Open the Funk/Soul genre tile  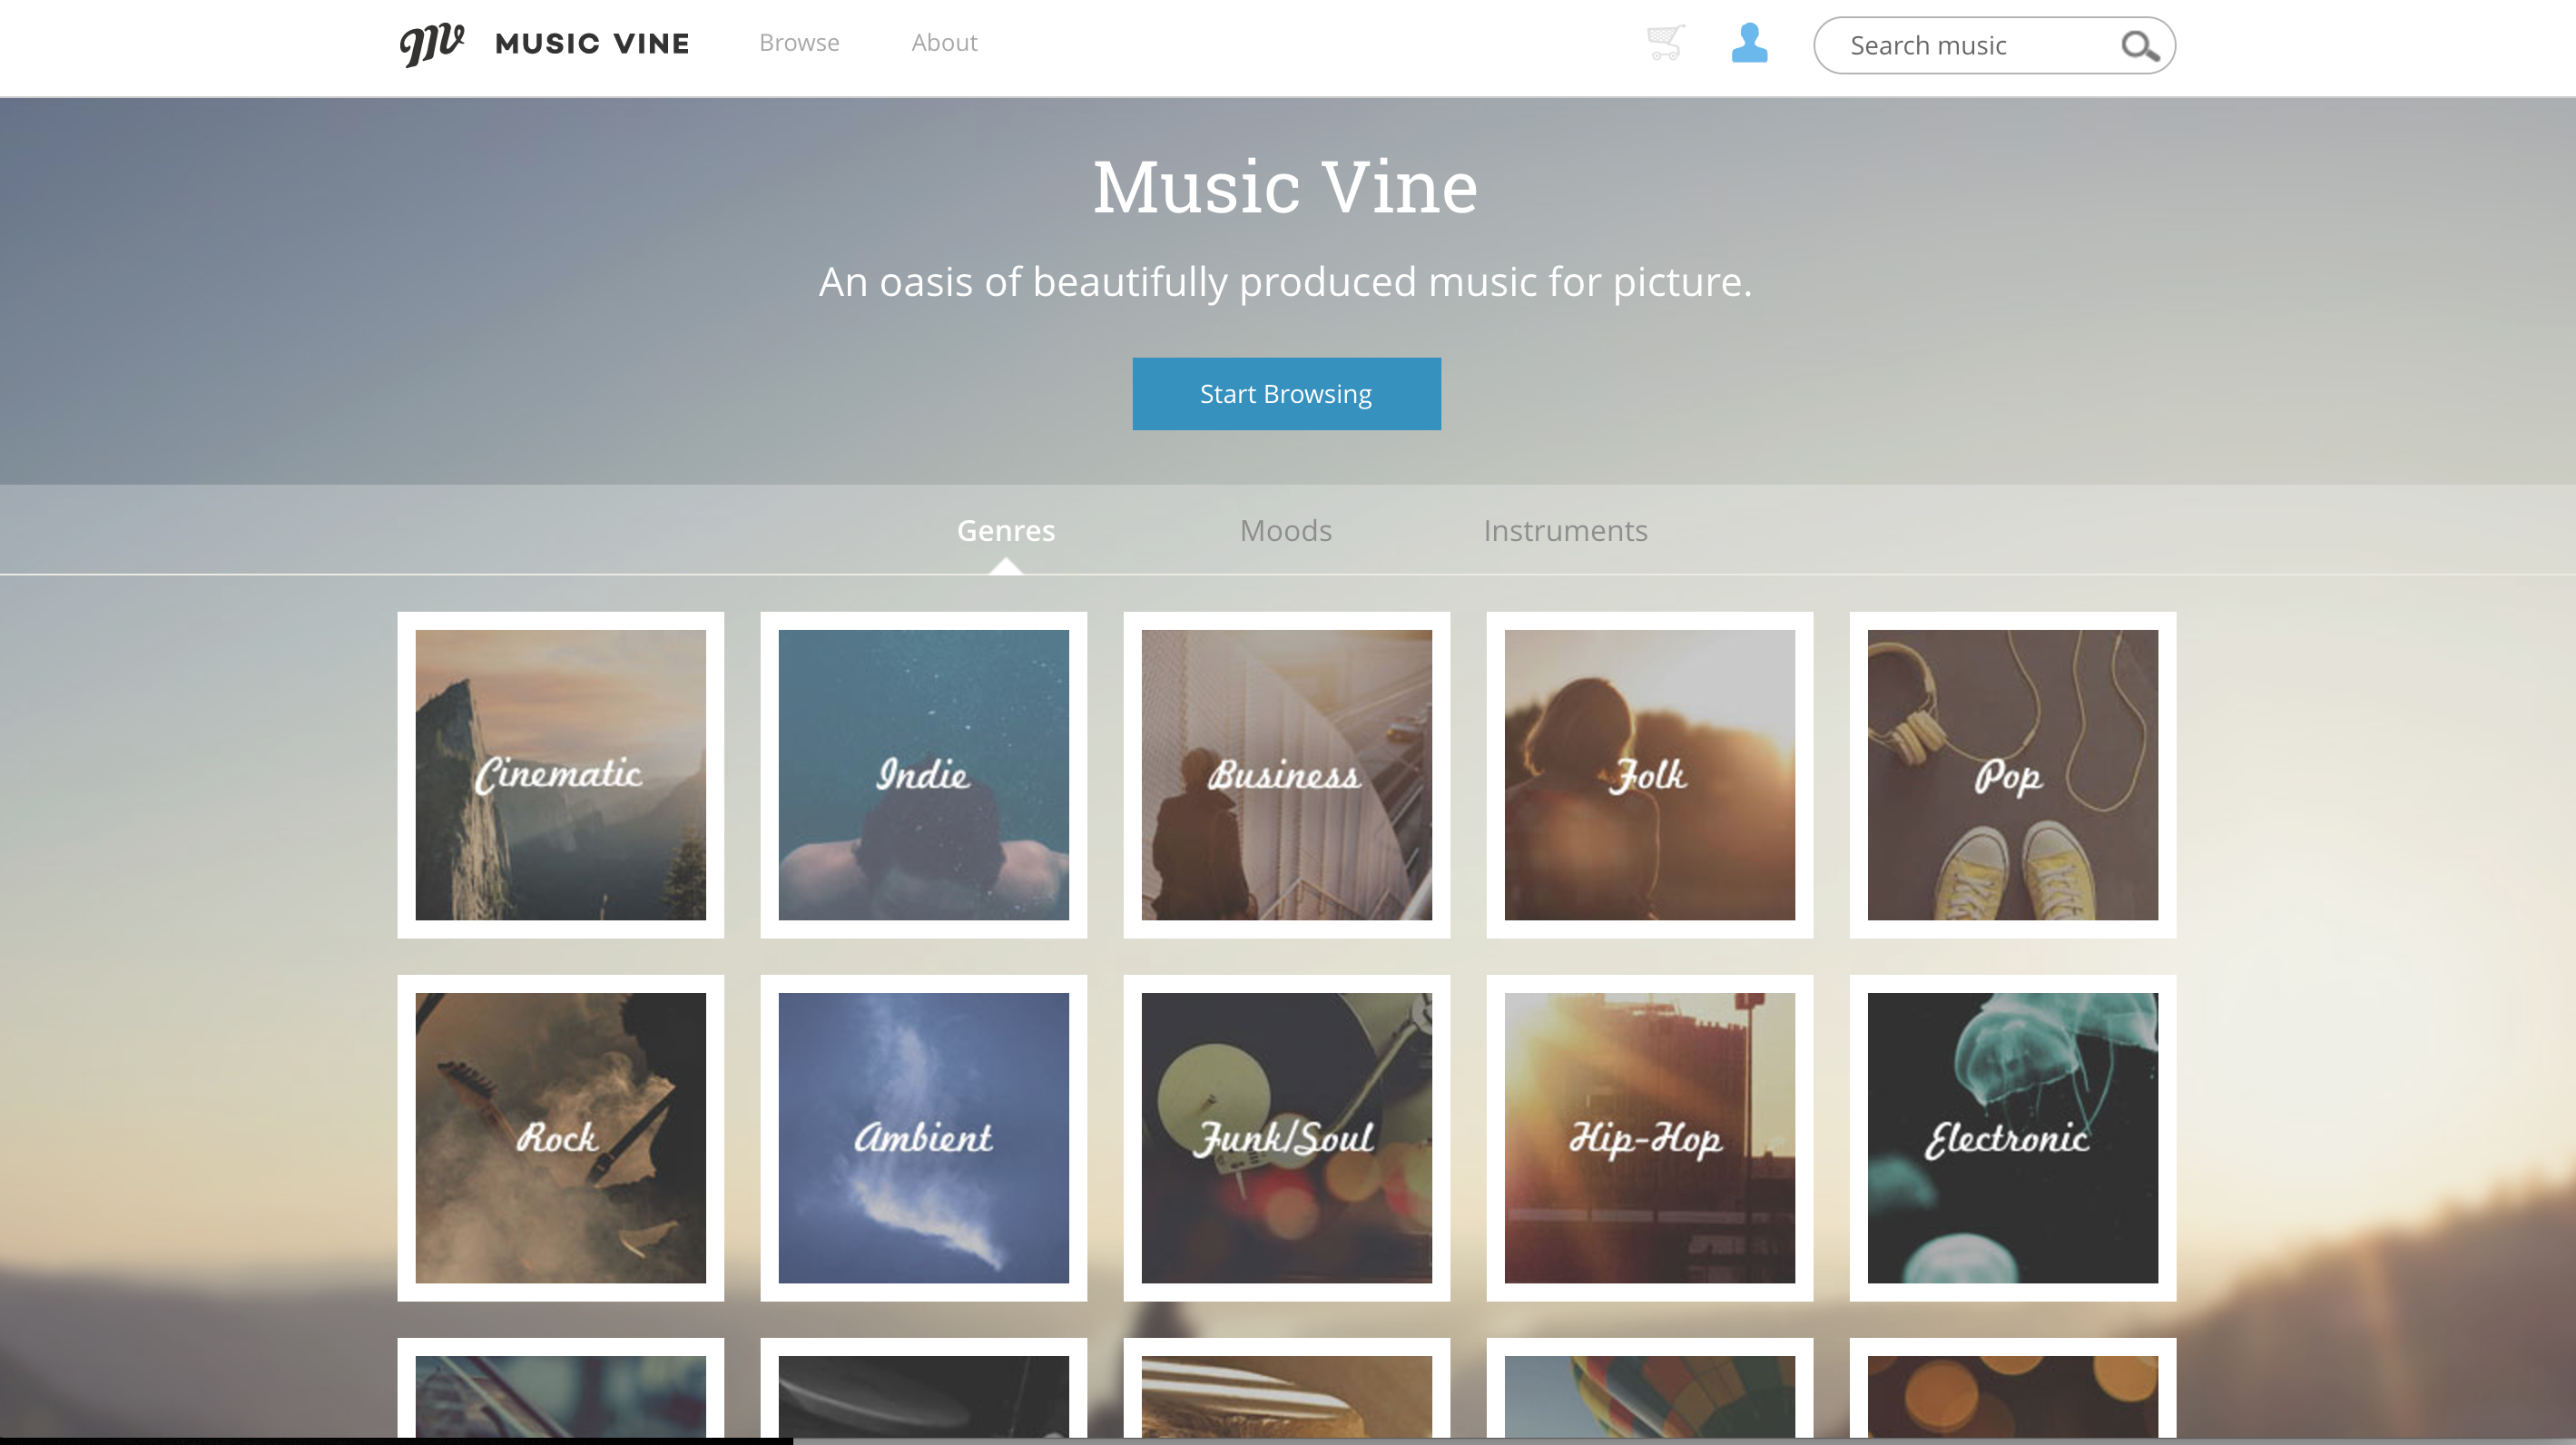[x=1286, y=1138]
